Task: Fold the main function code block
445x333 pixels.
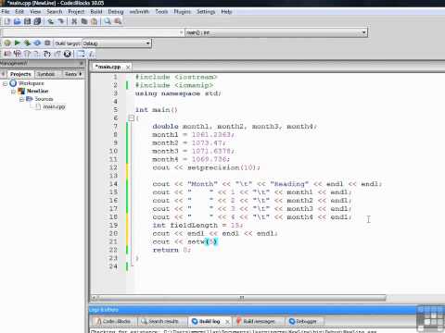Action: [131, 118]
